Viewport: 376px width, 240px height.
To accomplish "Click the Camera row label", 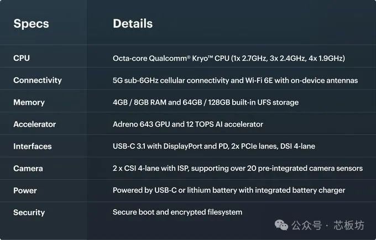I will pyautogui.click(x=28, y=168).
